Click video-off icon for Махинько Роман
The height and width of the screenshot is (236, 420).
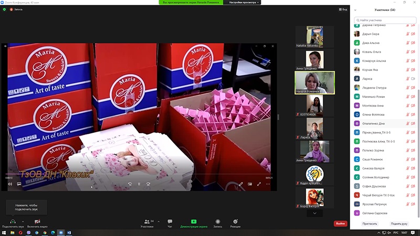click(413, 96)
